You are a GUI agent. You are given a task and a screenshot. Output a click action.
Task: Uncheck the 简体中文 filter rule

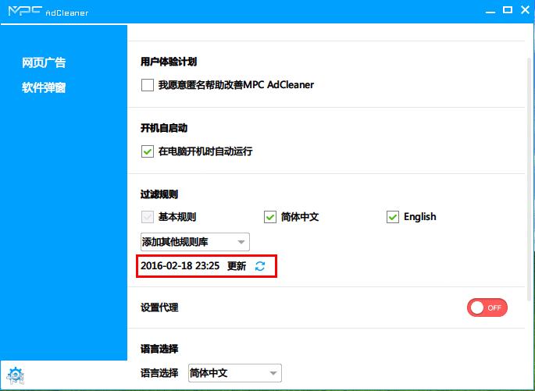270,217
